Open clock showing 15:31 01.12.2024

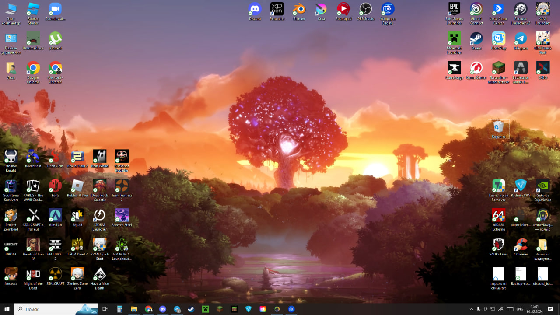pos(535,309)
